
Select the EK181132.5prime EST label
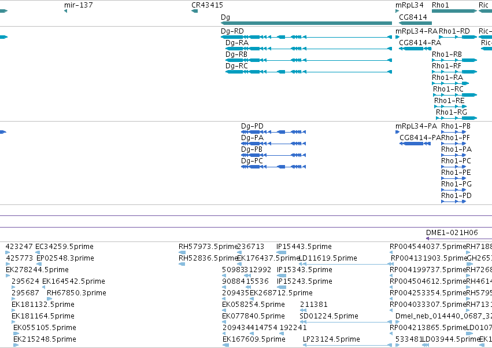pyautogui.click(x=43, y=305)
